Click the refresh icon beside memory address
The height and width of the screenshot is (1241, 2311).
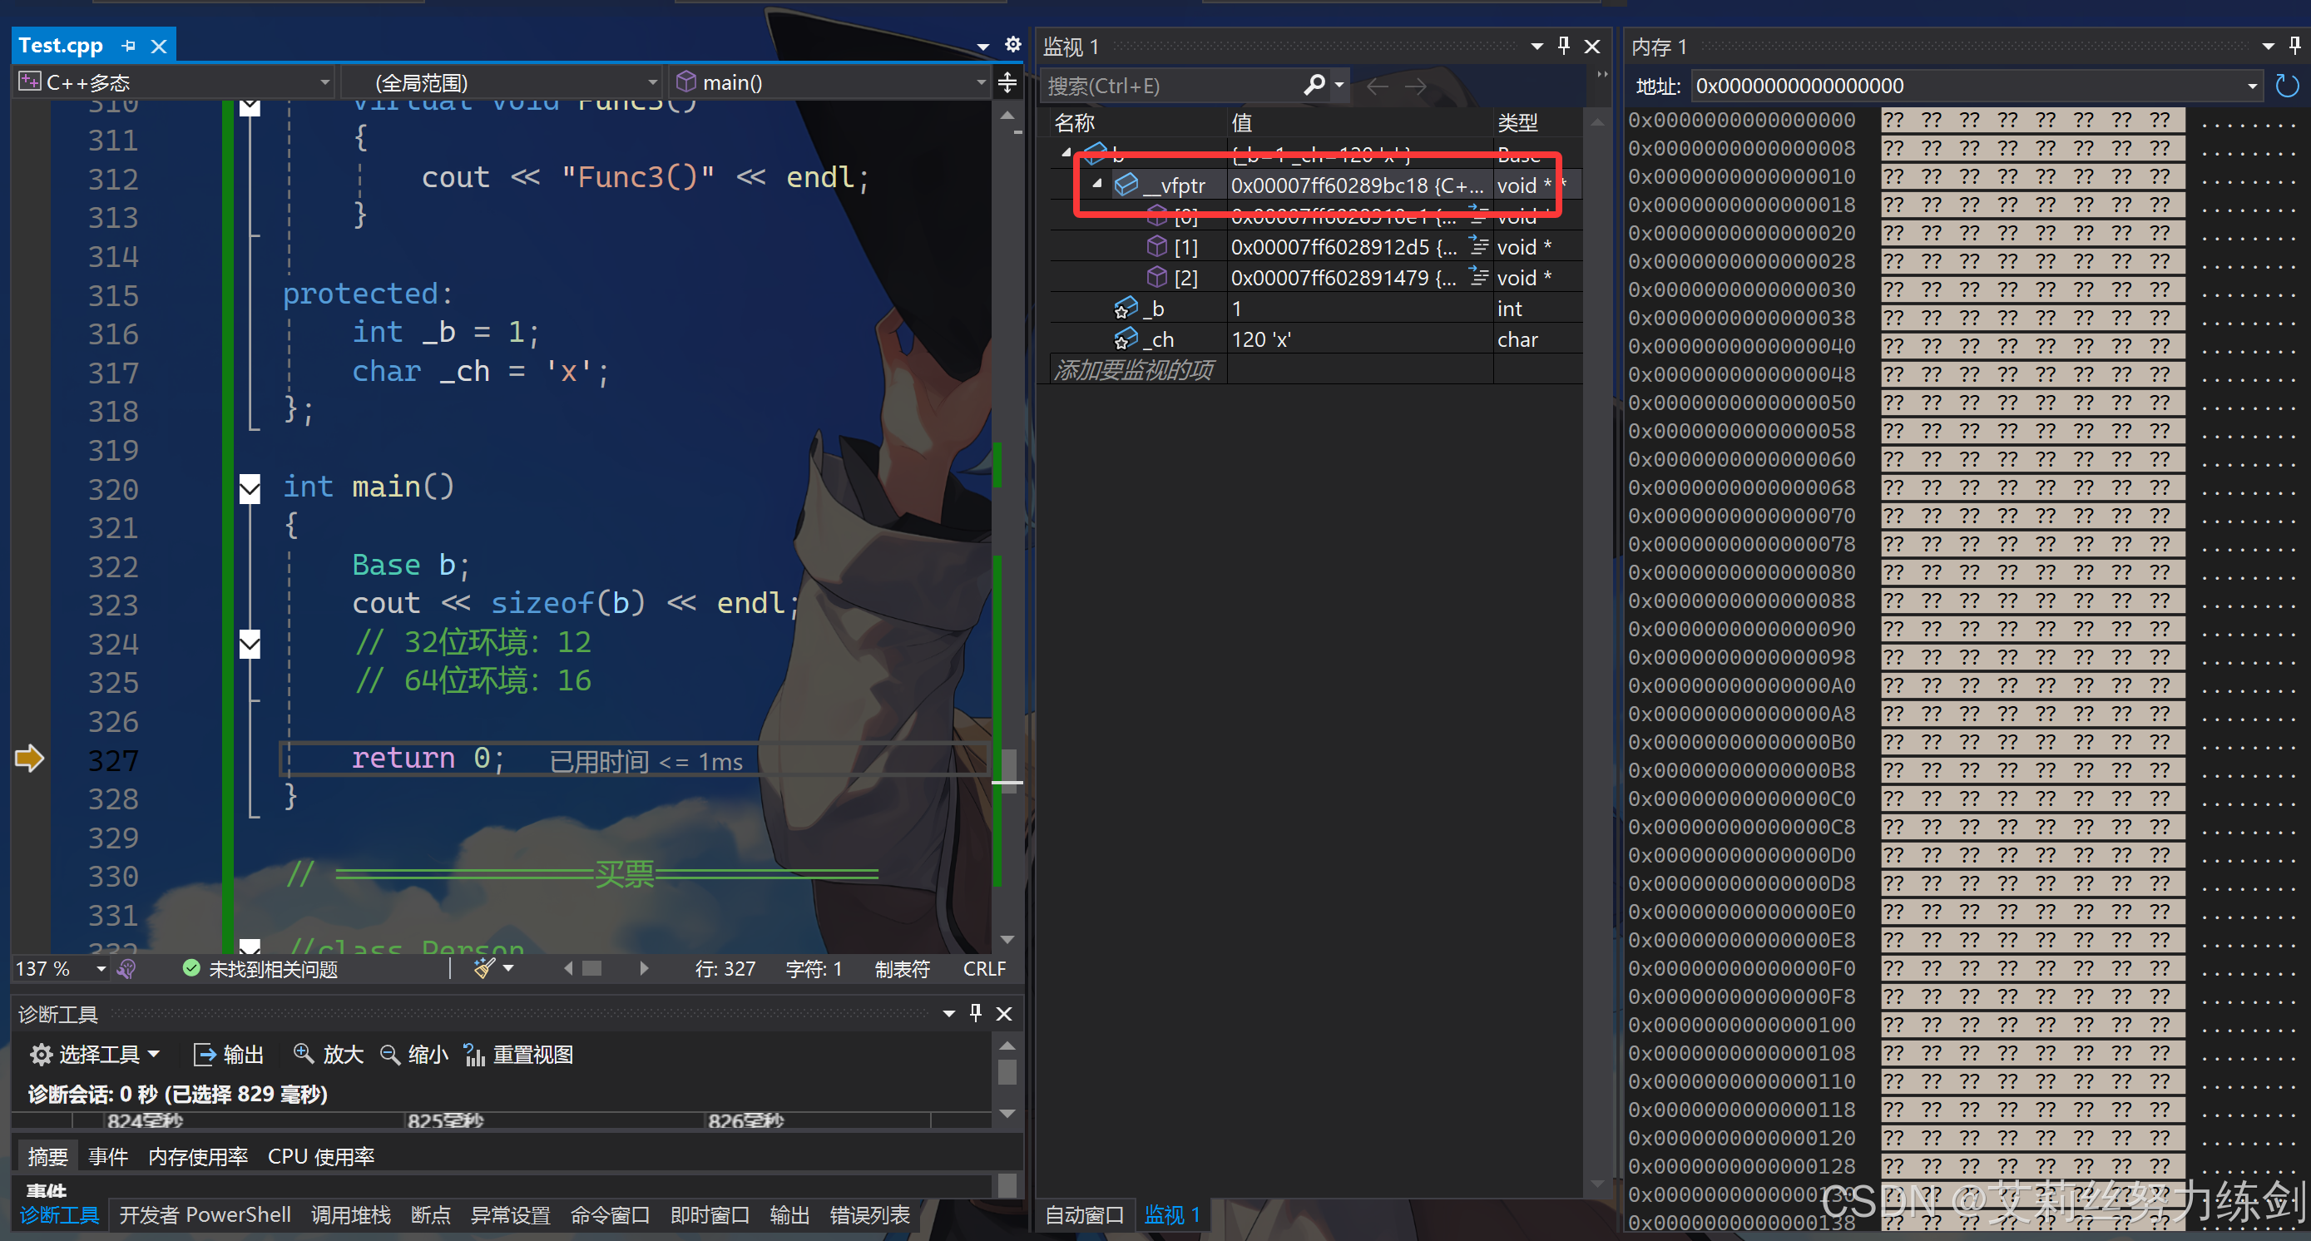click(x=2287, y=86)
